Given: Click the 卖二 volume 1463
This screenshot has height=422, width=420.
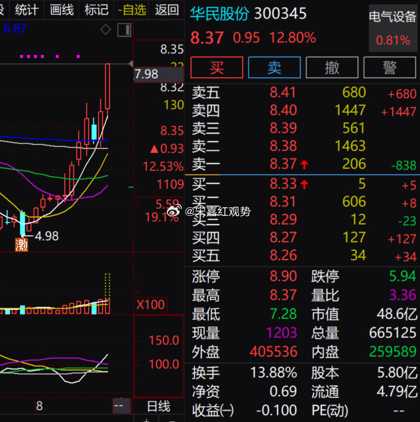Looking at the screenshot, I should tap(350, 146).
